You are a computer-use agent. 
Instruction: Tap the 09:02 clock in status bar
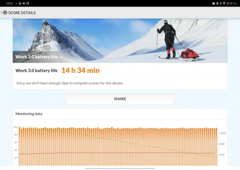click(10, 3)
